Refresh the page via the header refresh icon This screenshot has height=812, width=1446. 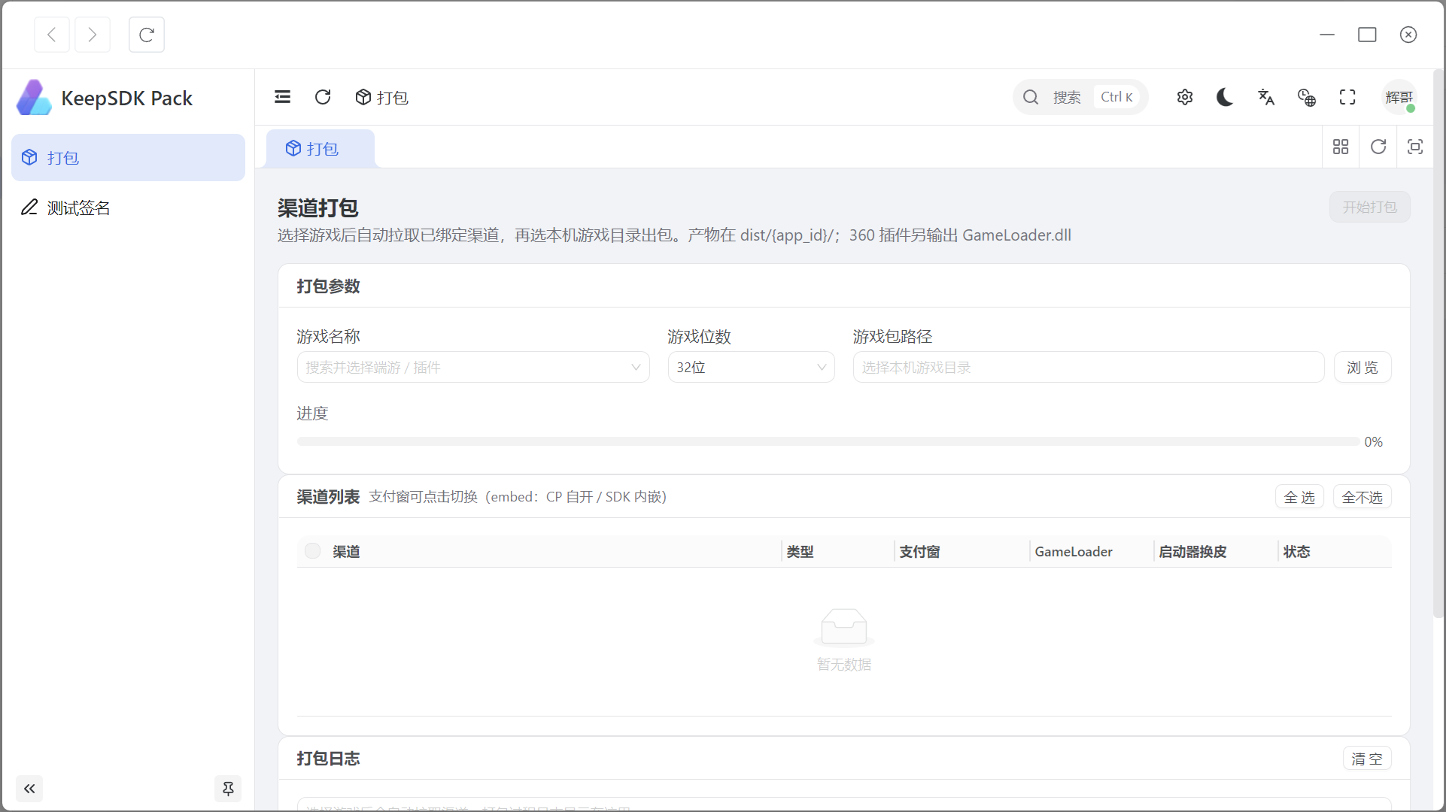click(323, 97)
